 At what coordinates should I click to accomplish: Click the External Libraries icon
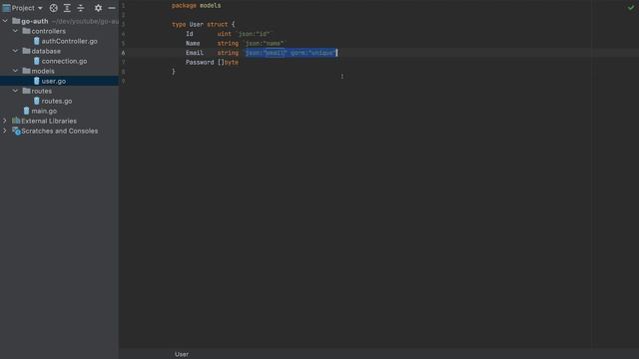coord(16,120)
